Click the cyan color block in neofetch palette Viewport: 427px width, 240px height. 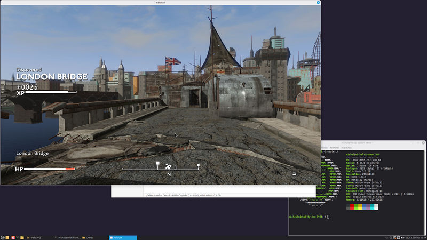coord(372,206)
